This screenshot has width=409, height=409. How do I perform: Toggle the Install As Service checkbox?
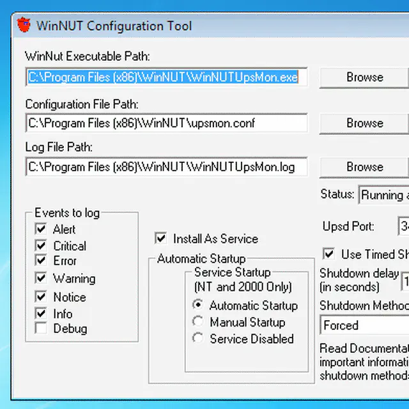pyautogui.click(x=160, y=239)
